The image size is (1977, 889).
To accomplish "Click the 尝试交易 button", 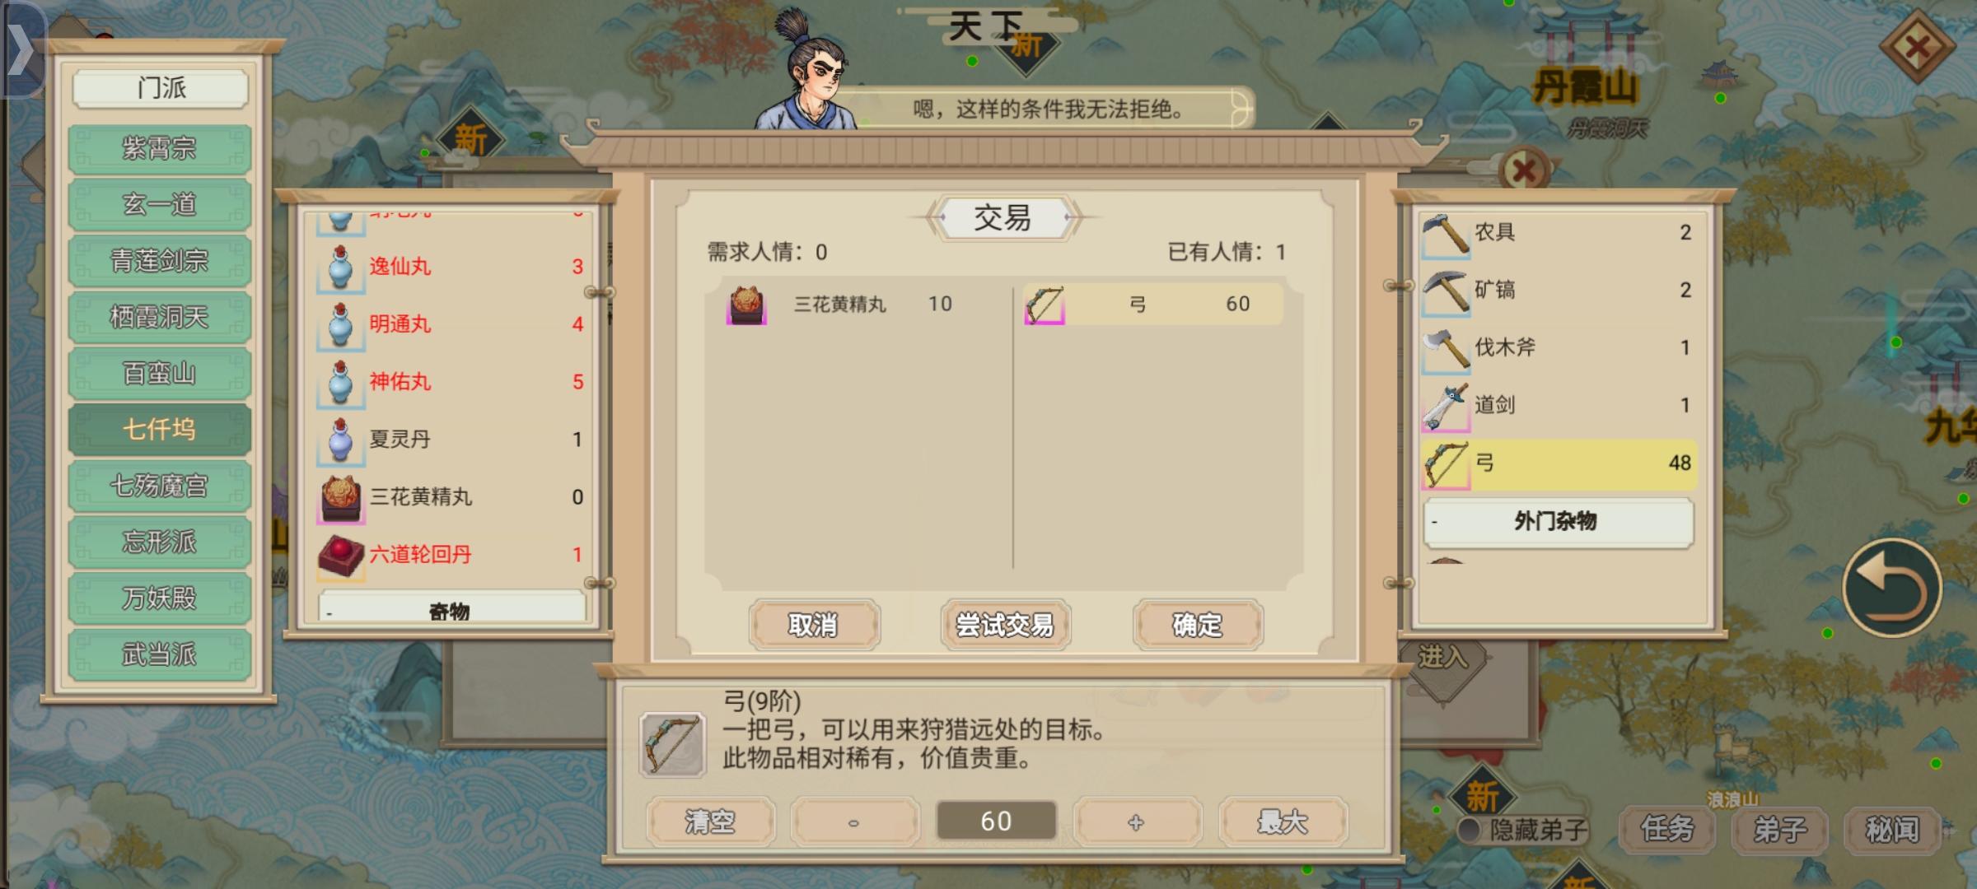I will pyautogui.click(x=1004, y=625).
